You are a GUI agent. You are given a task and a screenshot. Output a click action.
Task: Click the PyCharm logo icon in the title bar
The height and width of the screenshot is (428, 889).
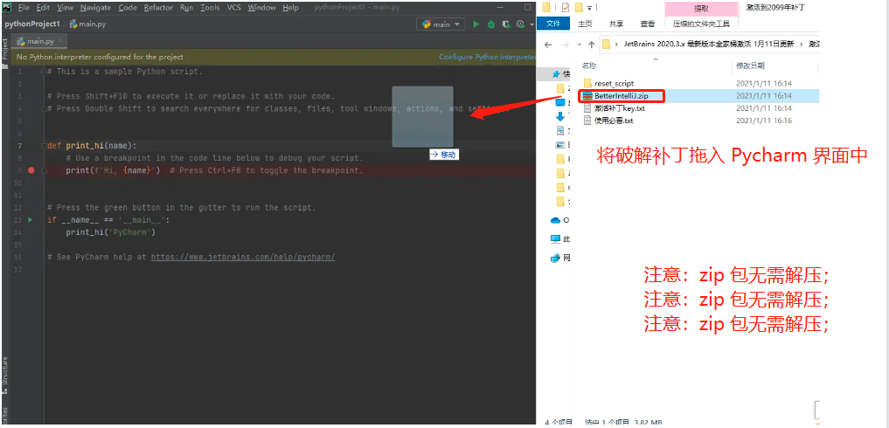click(8, 7)
